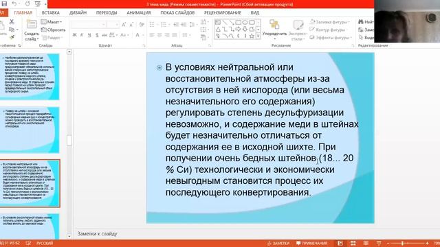Align text to the left
This screenshot has height=247, width=440.
(152, 35)
